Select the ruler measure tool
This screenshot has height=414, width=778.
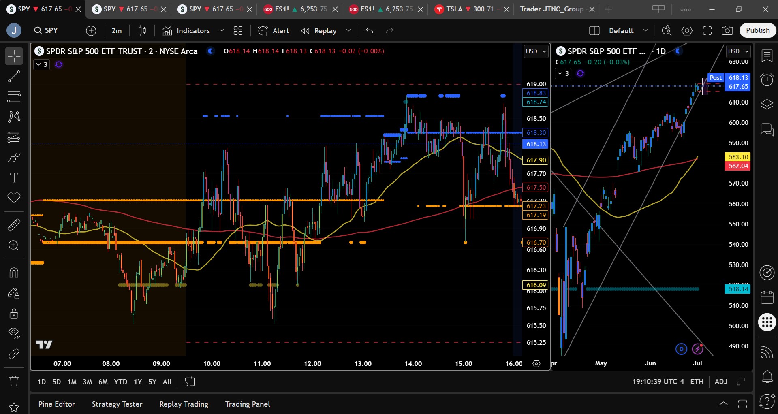point(14,225)
